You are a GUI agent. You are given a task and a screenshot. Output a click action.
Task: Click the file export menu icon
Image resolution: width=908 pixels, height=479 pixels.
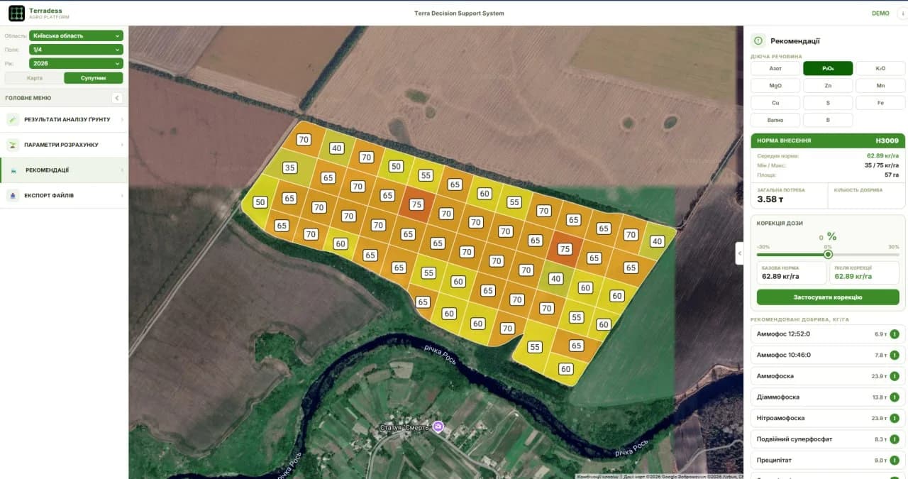point(13,195)
